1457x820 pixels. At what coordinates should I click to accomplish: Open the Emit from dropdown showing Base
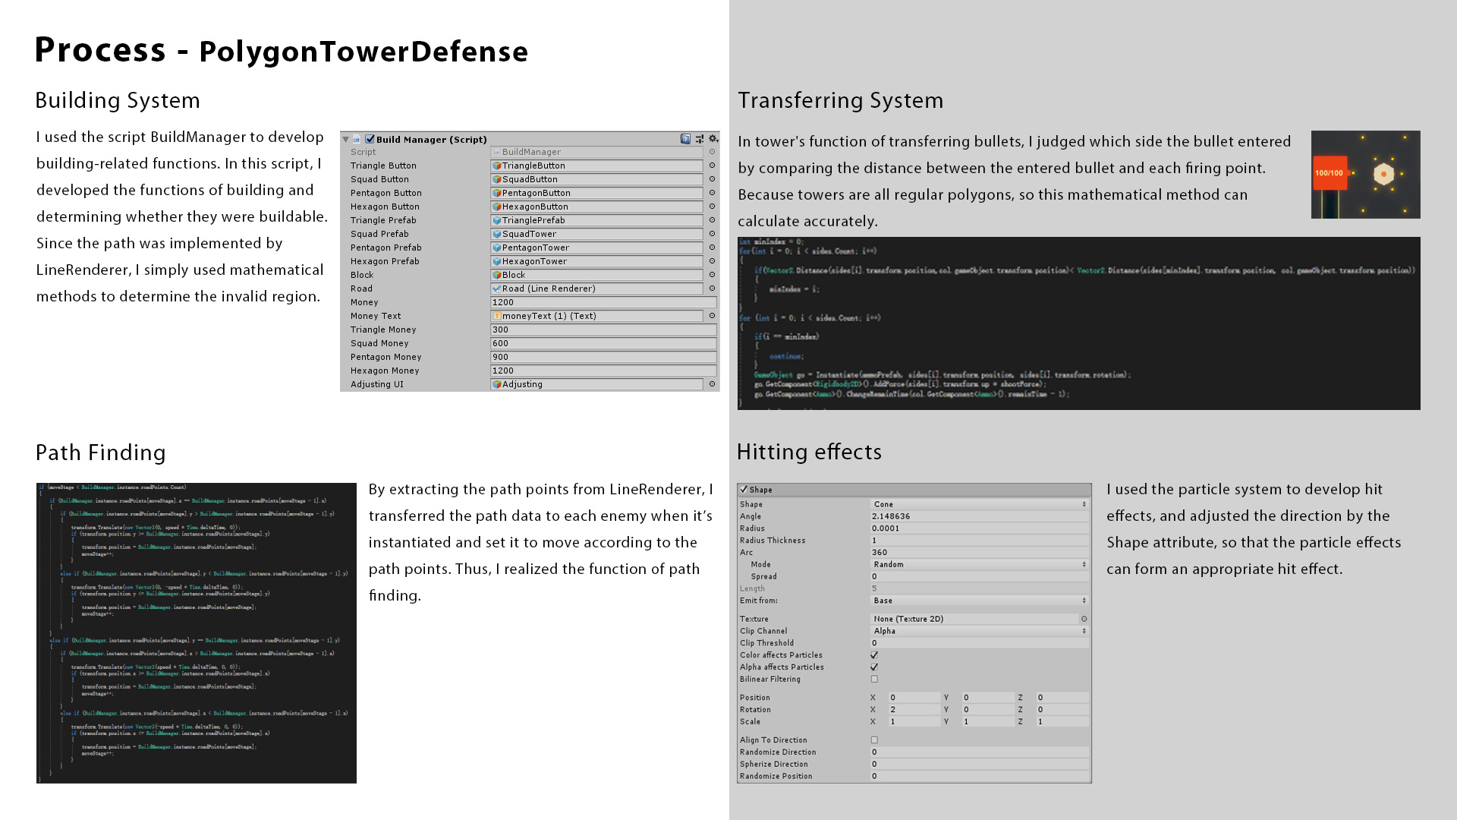(980, 601)
